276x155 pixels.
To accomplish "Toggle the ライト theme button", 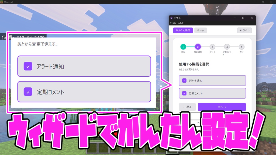I will 244,30.
